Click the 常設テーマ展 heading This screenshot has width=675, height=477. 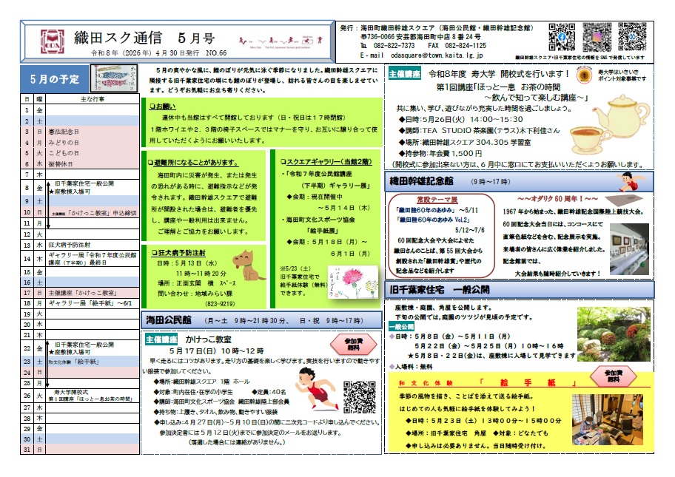coord(437,200)
